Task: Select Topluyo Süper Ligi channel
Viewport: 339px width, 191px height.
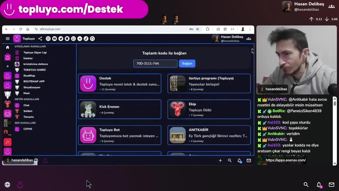Action: pos(35,53)
